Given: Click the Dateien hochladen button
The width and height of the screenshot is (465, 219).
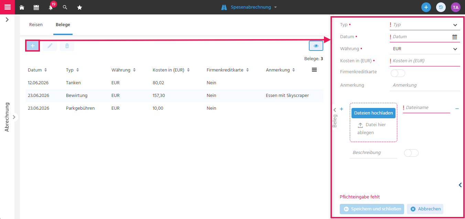Looking at the screenshot, I should coord(374,113).
